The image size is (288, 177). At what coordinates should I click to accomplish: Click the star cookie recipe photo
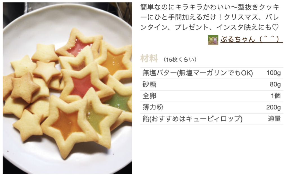click(67, 88)
